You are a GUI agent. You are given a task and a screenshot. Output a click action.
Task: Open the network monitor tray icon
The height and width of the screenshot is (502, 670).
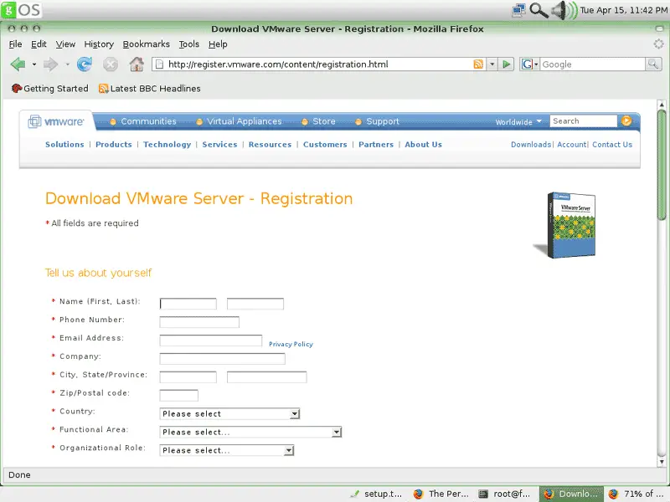coord(518,10)
